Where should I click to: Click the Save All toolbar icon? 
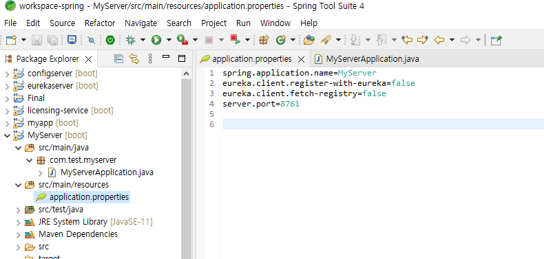(x=53, y=40)
